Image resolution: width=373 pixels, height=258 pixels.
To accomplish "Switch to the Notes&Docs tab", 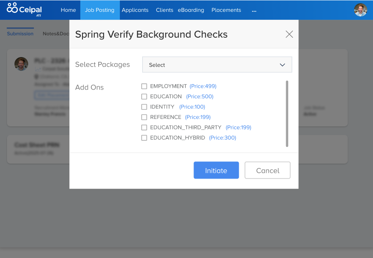I will coord(56,33).
